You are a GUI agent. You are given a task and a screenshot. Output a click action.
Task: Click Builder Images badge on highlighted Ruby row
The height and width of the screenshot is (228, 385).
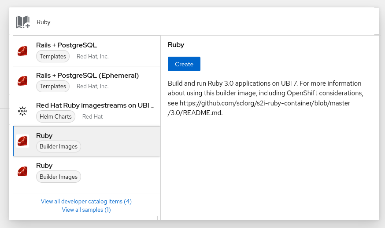(x=59, y=147)
